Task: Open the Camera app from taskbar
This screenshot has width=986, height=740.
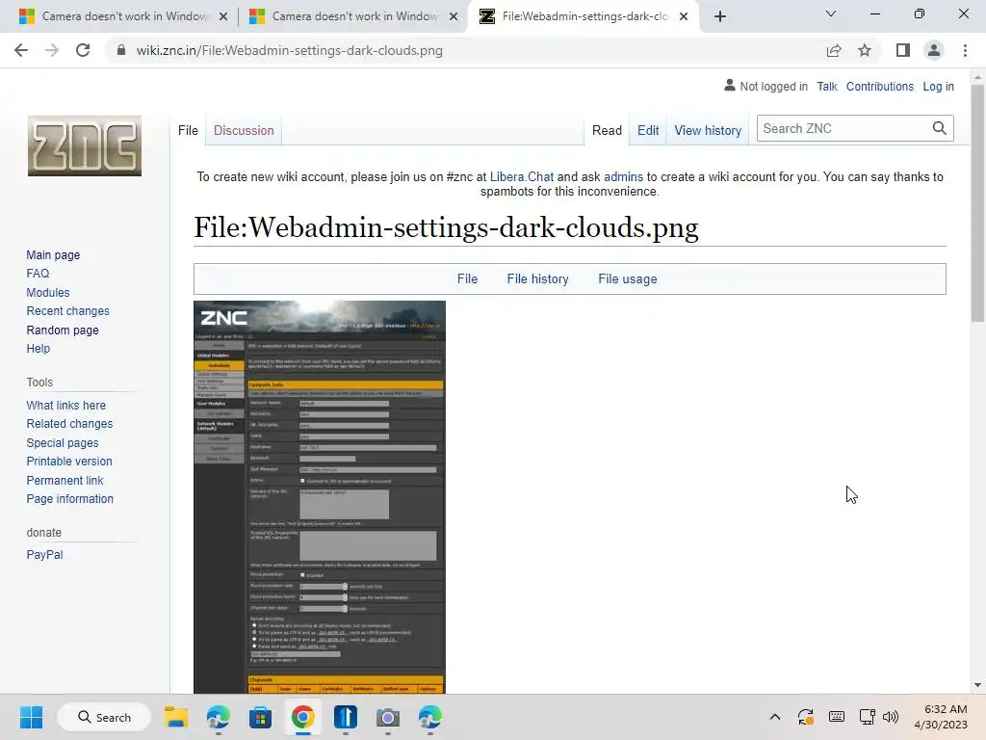Action: click(x=387, y=717)
